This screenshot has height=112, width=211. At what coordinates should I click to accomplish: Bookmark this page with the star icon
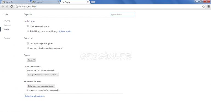[203, 7]
